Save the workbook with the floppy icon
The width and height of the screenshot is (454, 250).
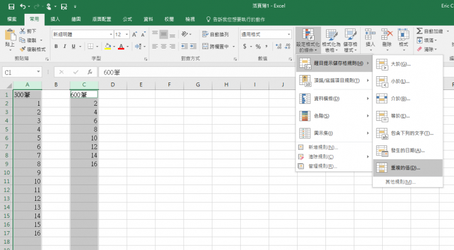click(11, 6)
